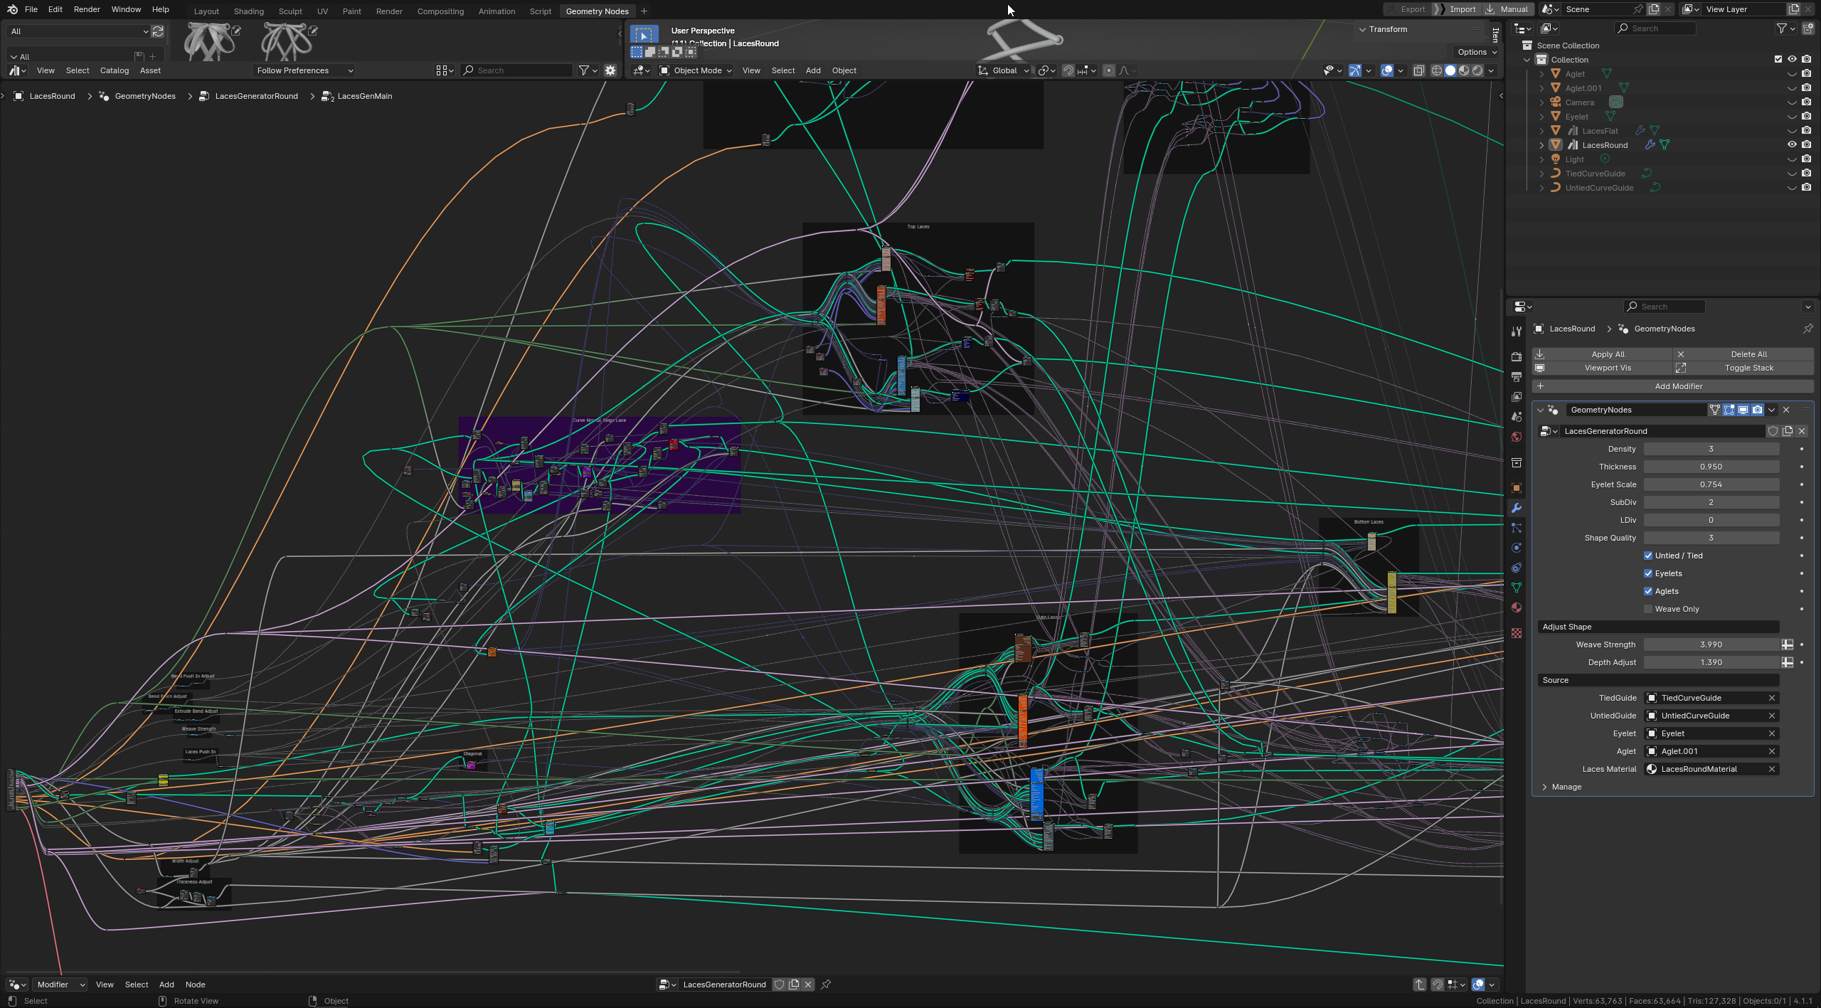Expand the Manage panel

point(1566,787)
